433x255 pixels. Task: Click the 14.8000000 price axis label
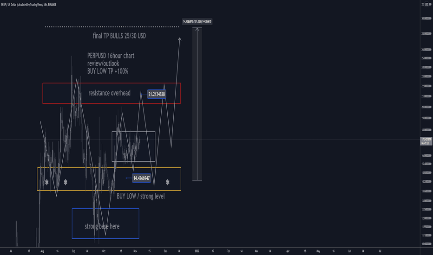click(x=426, y=173)
